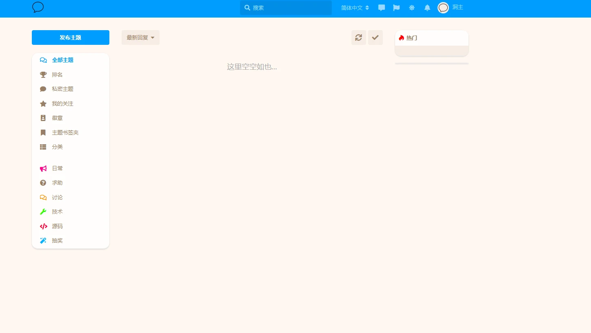The image size is (591, 333).
Task: Open notifications bell icon
Action: tap(427, 8)
